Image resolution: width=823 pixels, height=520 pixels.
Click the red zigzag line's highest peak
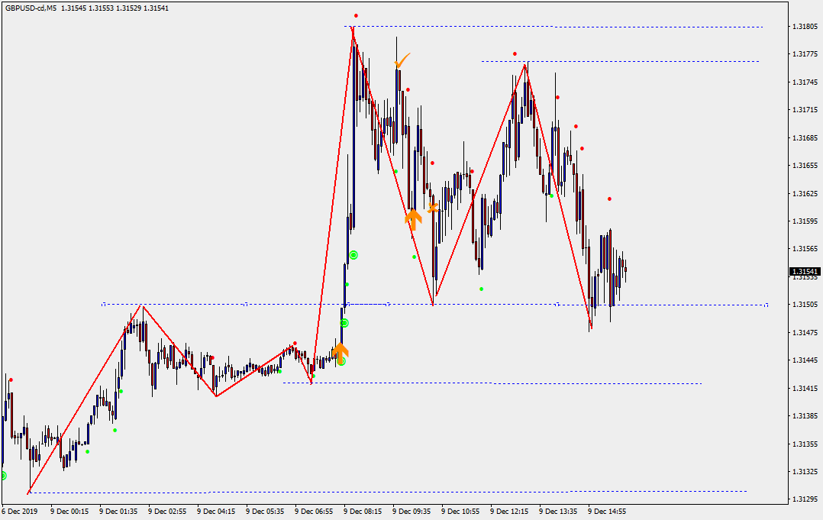352,27
